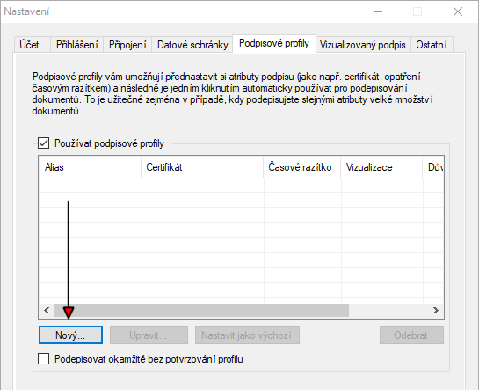Click the Nový... button
This screenshot has height=390, width=479.
70,335
